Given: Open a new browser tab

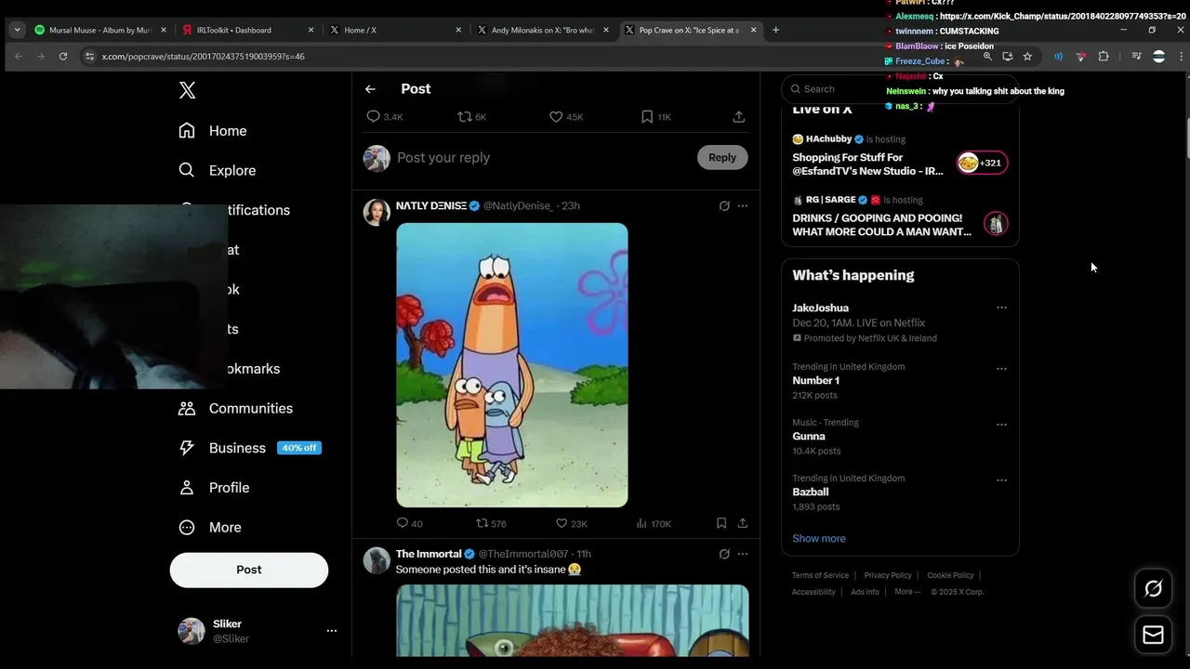Looking at the screenshot, I should 776,30.
